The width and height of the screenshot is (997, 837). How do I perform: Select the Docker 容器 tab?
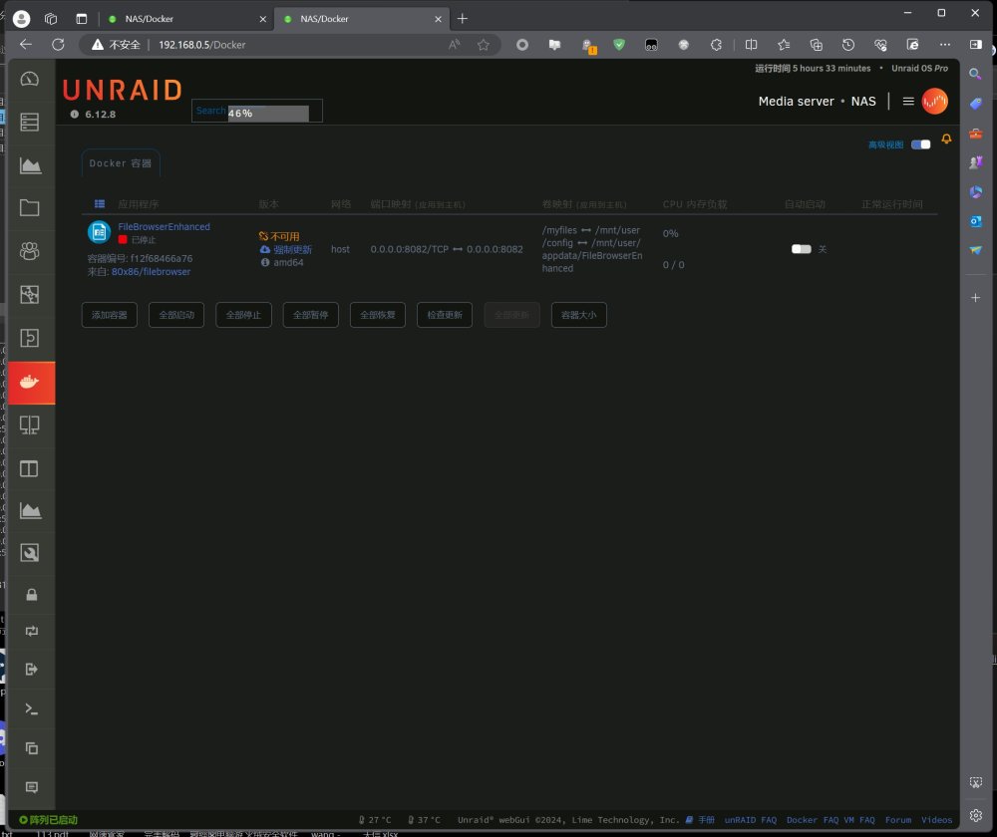click(x=121, y=163)
